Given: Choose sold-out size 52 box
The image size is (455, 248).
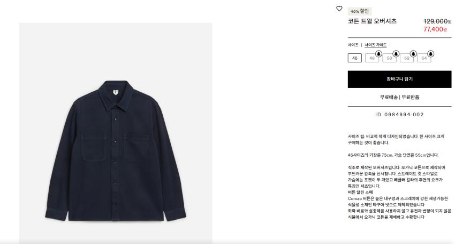Looking at the screenshot, I should click(406, 58).
